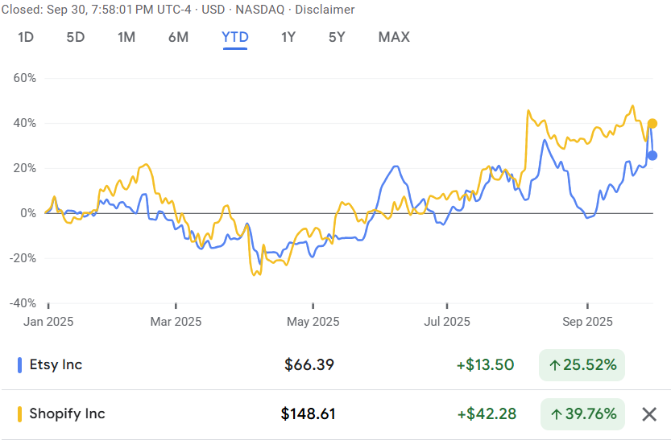Click the Etsy +$13.50 change value
Image resolution: width=671 pixels, height=440 pixels.
(x=485, y=365)
